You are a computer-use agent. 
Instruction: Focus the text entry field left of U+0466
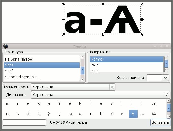(24, 123)
